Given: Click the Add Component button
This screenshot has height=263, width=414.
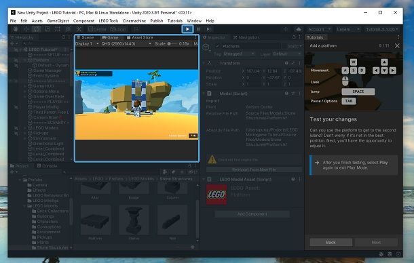Looking at the screenshot, I should pos(252,214).
